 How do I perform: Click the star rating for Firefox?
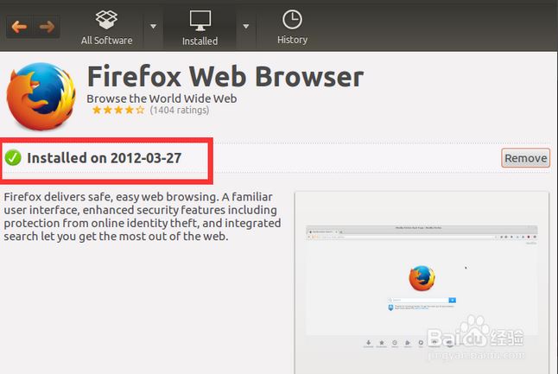[x=118, y=110]
